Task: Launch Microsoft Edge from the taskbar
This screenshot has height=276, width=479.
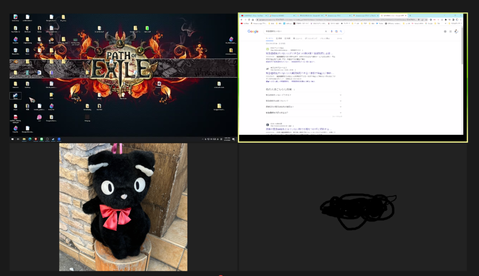Action: tap(30, 139)
